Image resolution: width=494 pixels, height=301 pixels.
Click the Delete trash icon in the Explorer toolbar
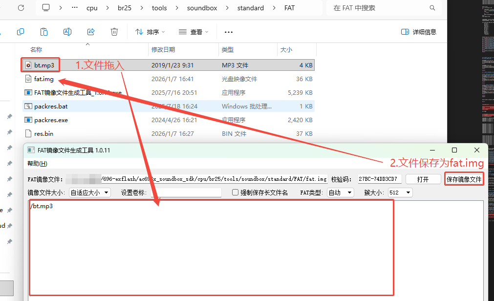coord(114,32)
